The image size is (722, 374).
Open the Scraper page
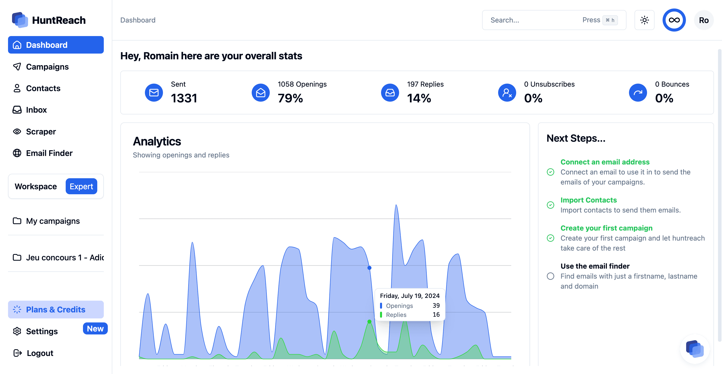(x=41, y=132)
